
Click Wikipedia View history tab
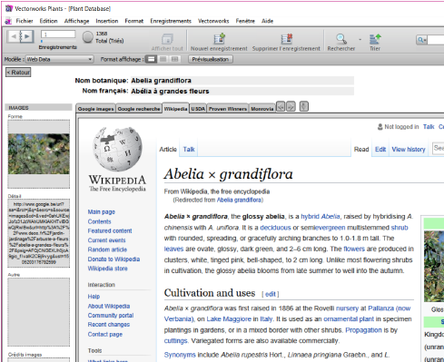pyautogui.click(x=409, y=149)
